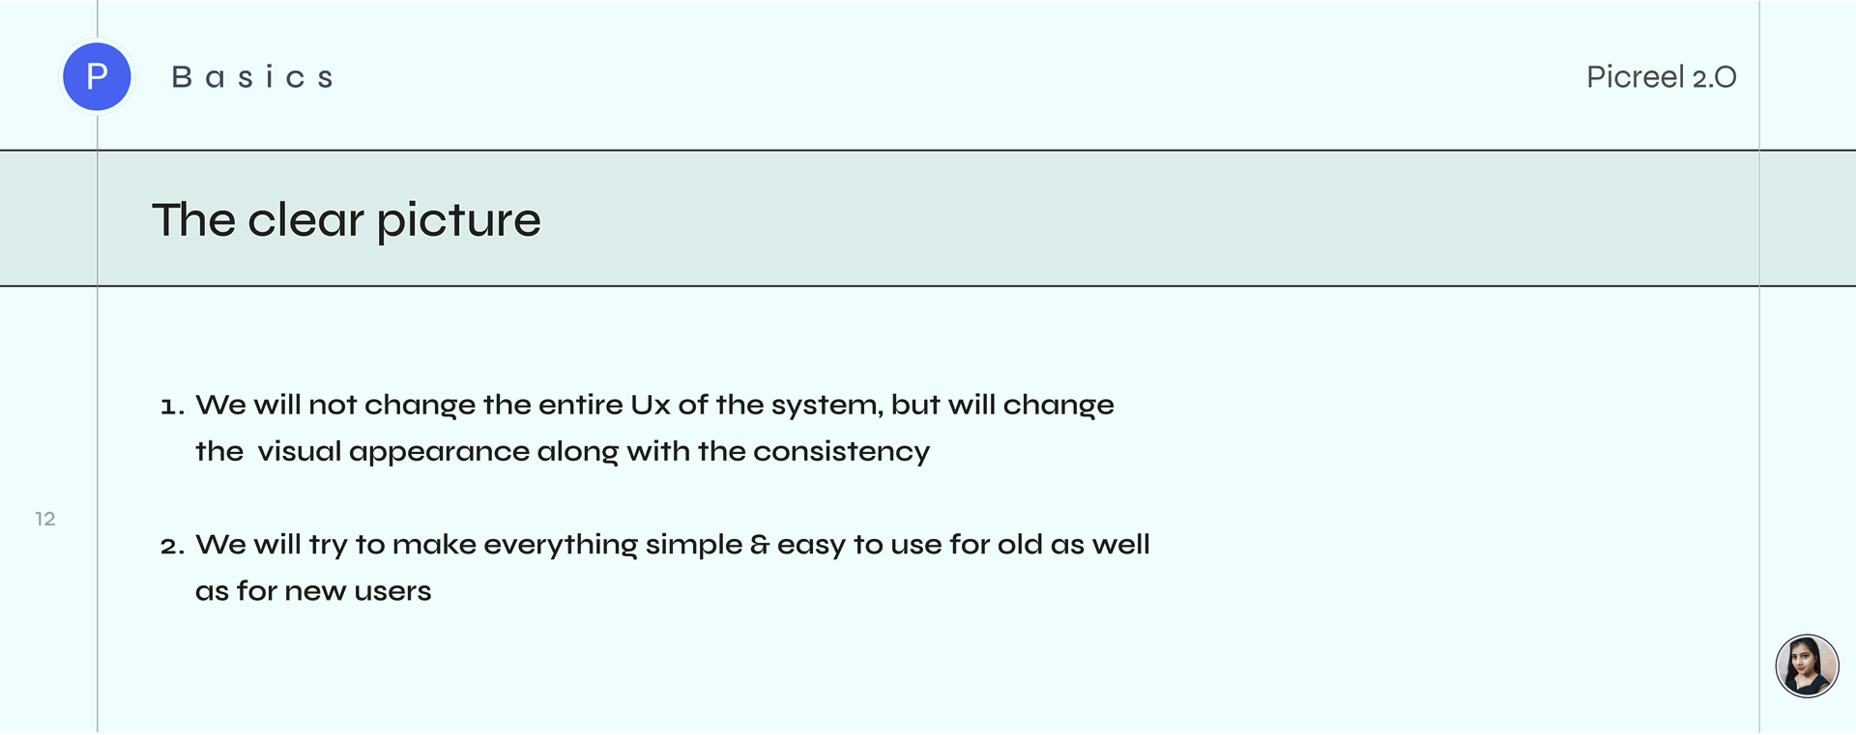
Task: Click the Picreel 2.0 title text
Action: click(x=1661, y=77)
